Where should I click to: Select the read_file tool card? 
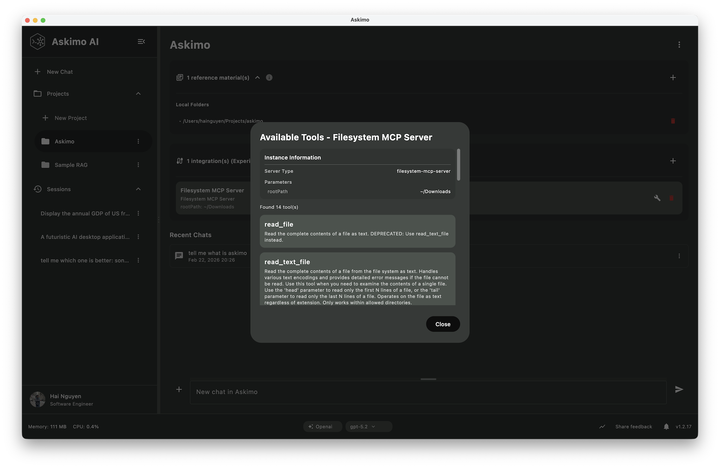tap(358, 231)
